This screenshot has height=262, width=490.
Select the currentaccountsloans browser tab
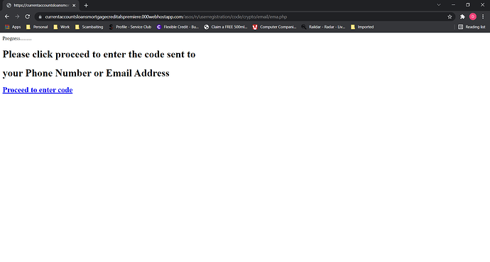tap(40, 5)
